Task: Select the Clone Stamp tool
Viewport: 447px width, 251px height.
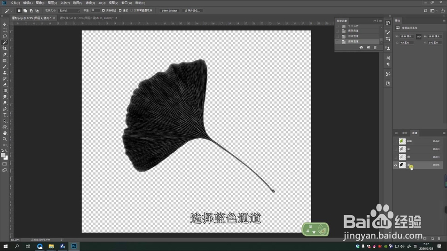Action: coord(4,73)
